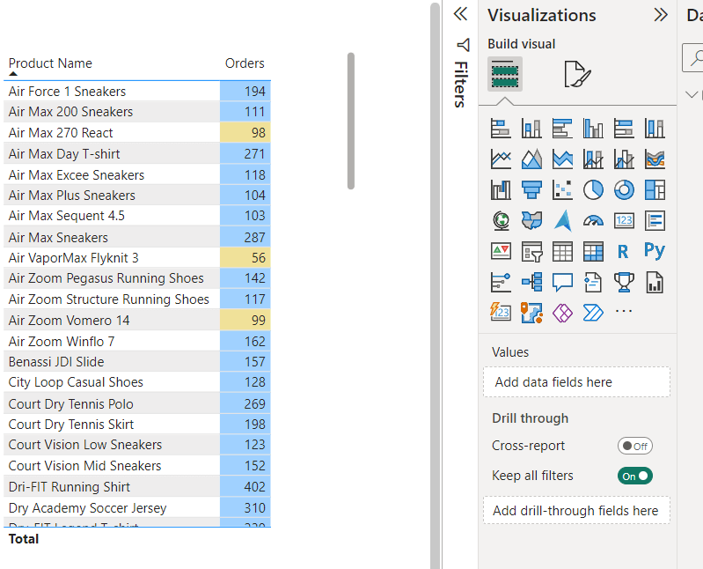Select the Air VaporMax Flyknit 3 row

[137, 258]
